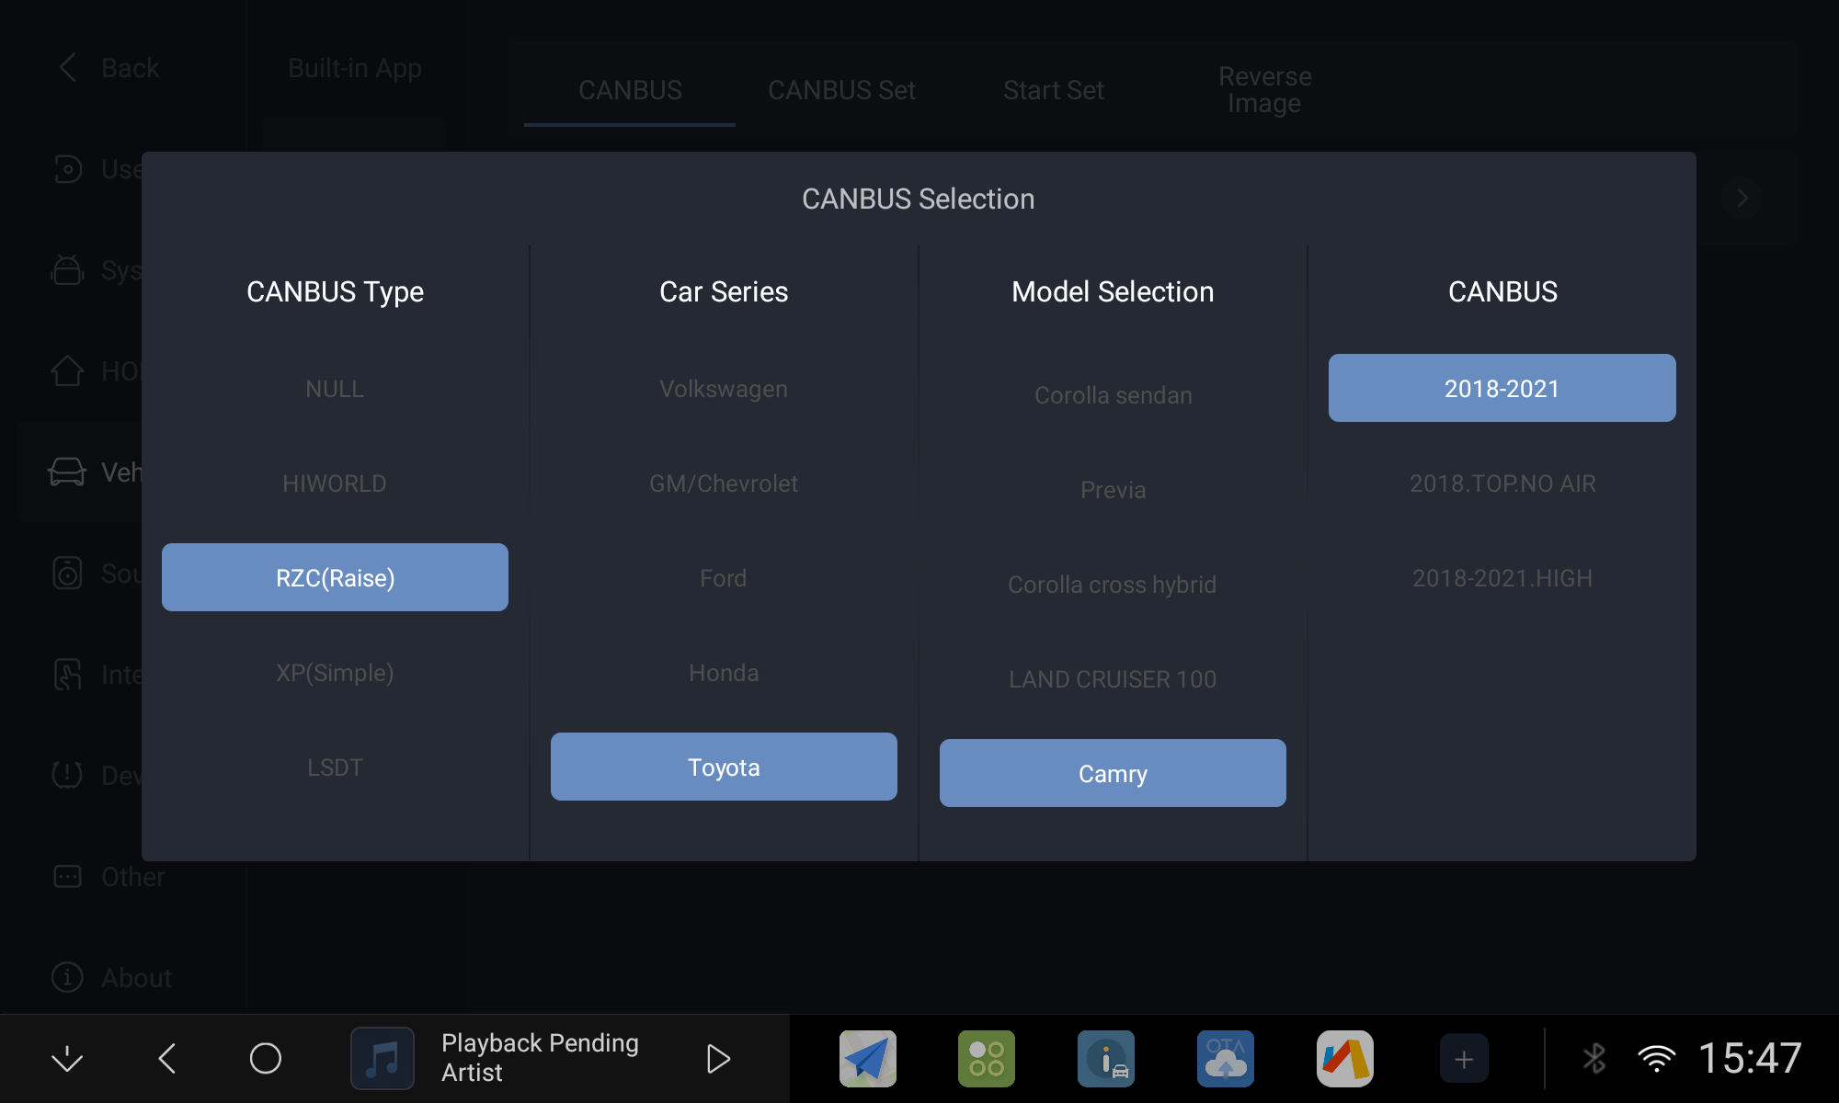Launch the red and yellow A app icon
Image resolution: width=1839 pixels, height=1103 pixels.
[x=1345, y=1058]
